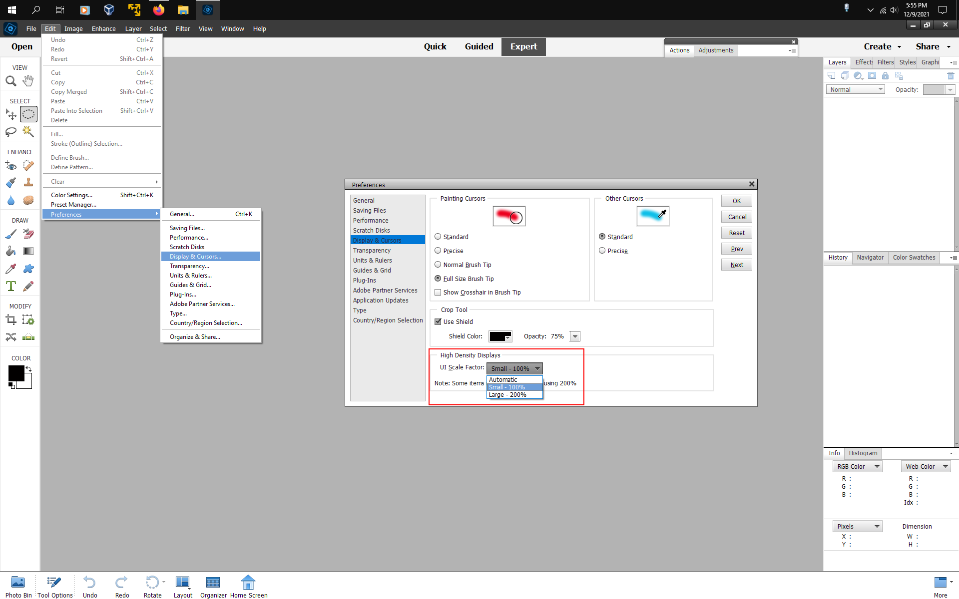Select the Crop tool
959x599 pixels.
pyautogui.click(x=11, y=319)
